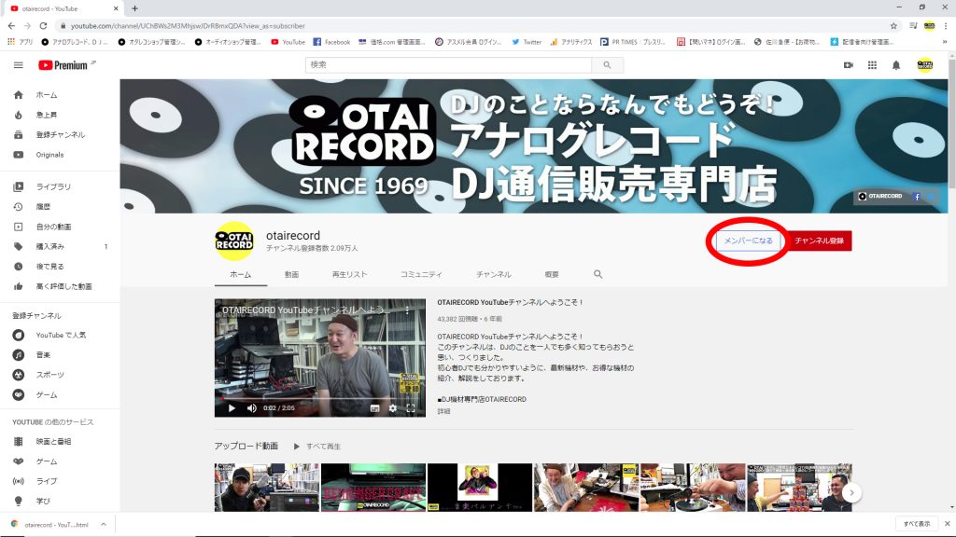The width and height of the screenshot is (956, 537).
Task: Toggle subtitles on featured video
Action: coord(375,408)
